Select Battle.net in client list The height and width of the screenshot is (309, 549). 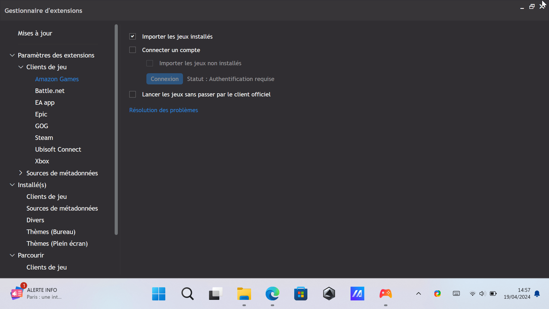point(50,91)
